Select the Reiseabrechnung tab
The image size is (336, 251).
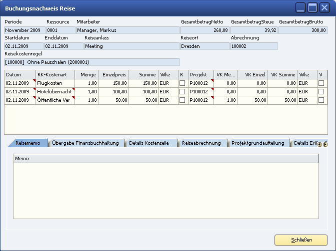tap(201, 143)
